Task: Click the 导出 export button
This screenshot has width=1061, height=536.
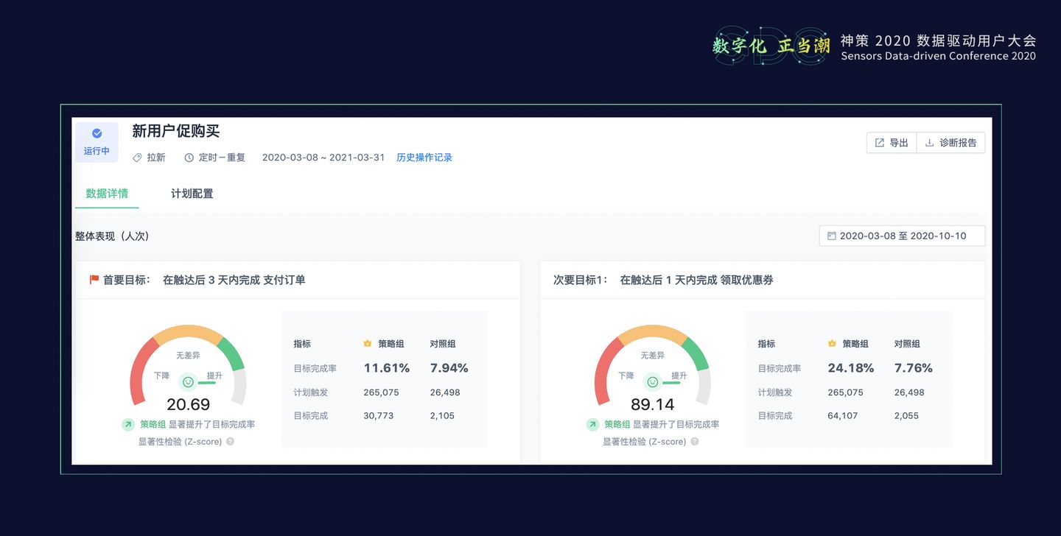Action: click(892, 143)
